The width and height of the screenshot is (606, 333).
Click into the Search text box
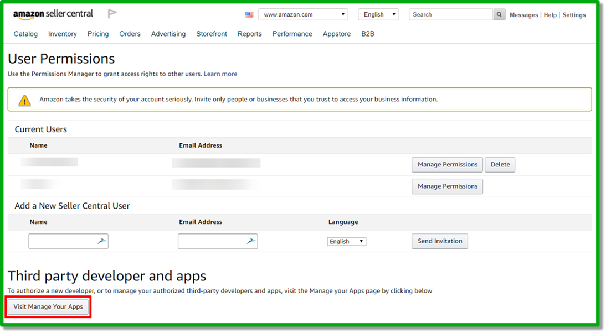click(x=451, y=15)
